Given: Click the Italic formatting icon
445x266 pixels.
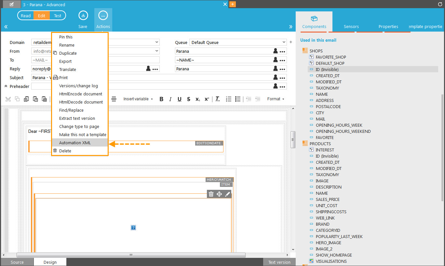Looking at the screenshot, I should pos(170,99).
